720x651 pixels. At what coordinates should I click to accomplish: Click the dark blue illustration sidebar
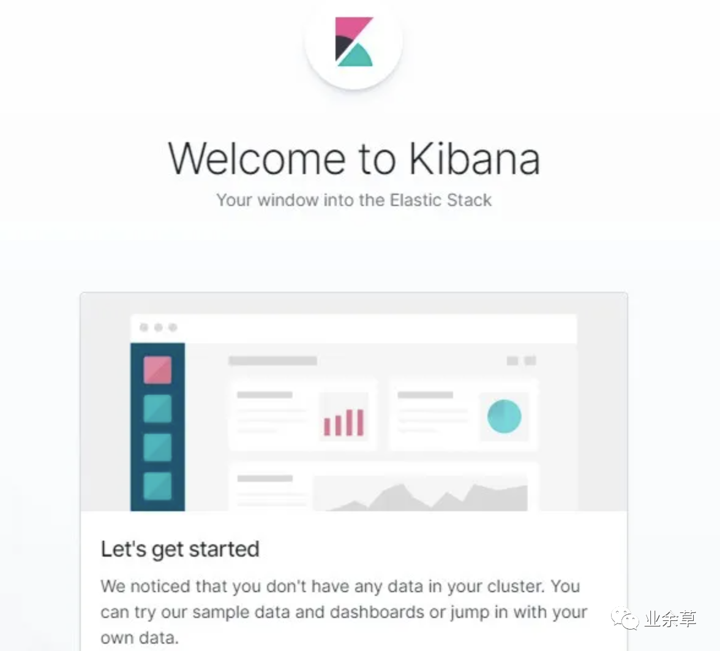157,427
